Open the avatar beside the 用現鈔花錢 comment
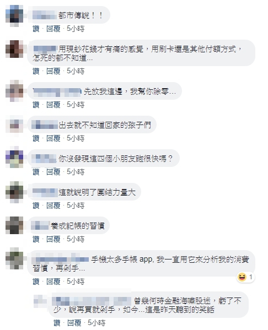Viewport: 268px width, 330px height. tap(14, 49)
